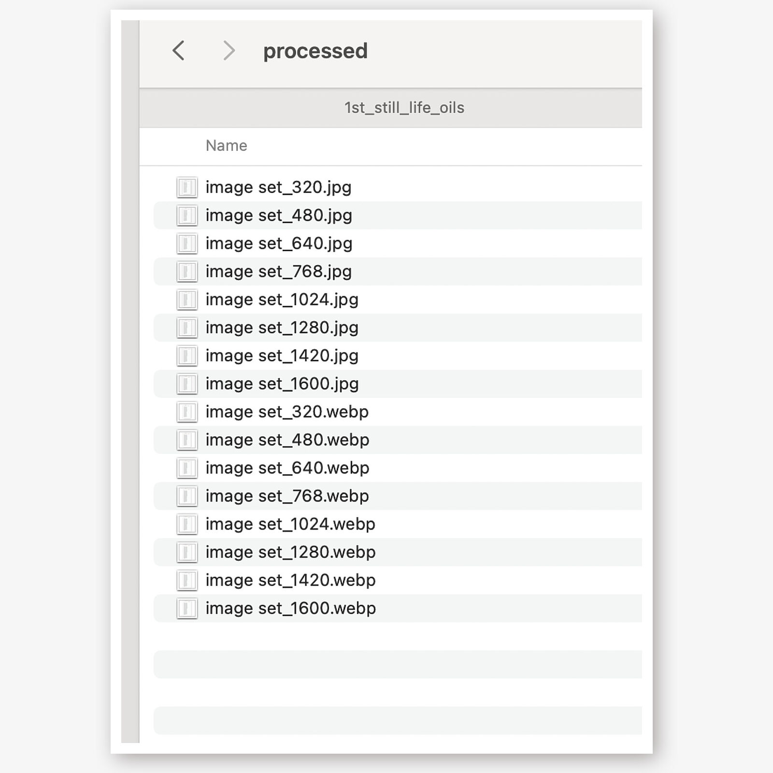Viewport: 773px width, 773px height.
Task: Select file image set_480.webp
Action: 287,440
